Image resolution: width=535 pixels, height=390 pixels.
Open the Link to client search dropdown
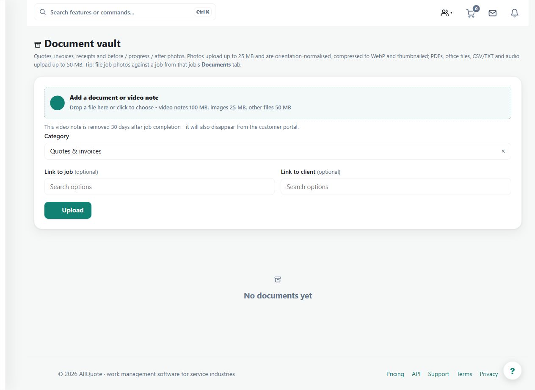396,187
